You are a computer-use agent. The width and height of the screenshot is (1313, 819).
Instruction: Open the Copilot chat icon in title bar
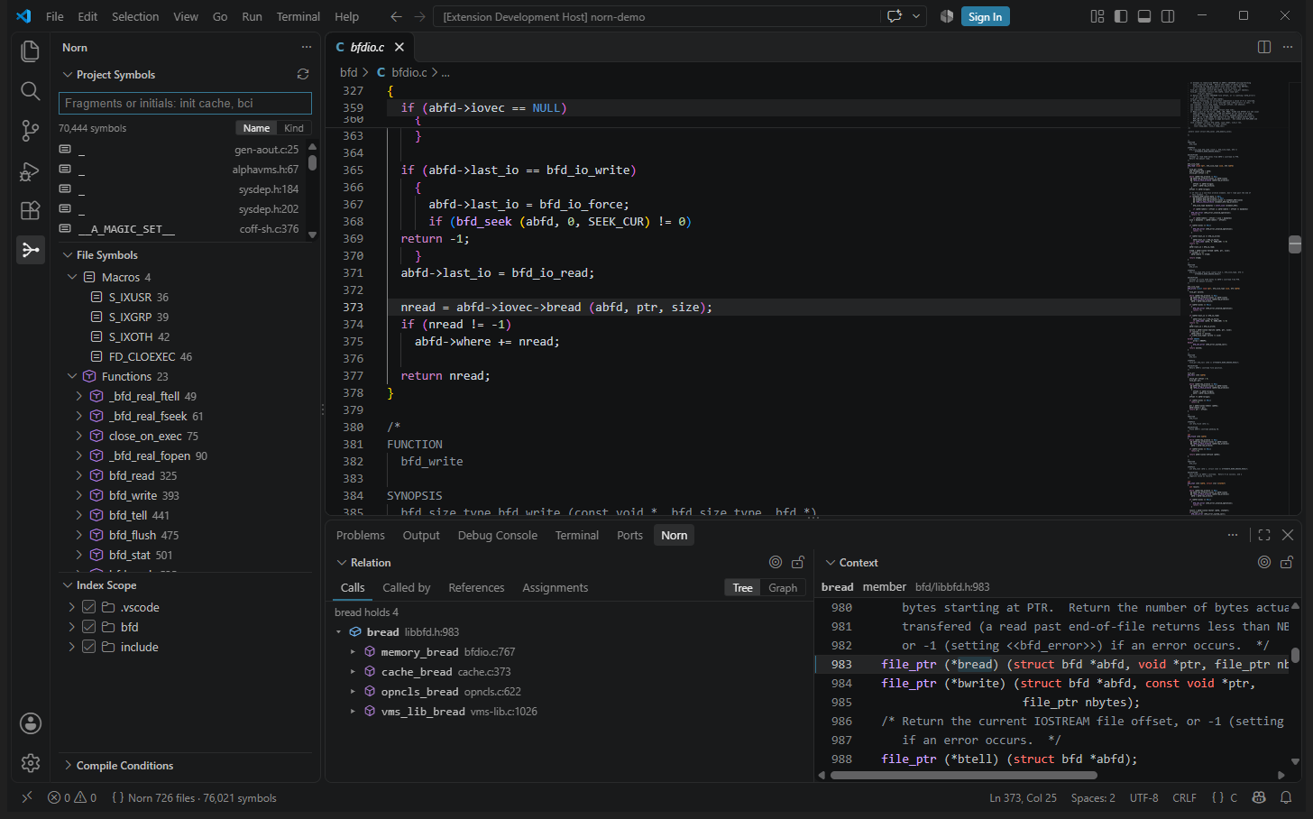coord(895,16)
